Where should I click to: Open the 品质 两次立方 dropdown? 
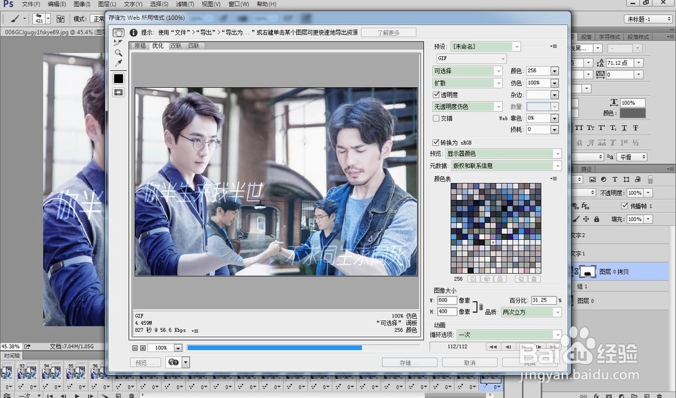coord(531,312)
